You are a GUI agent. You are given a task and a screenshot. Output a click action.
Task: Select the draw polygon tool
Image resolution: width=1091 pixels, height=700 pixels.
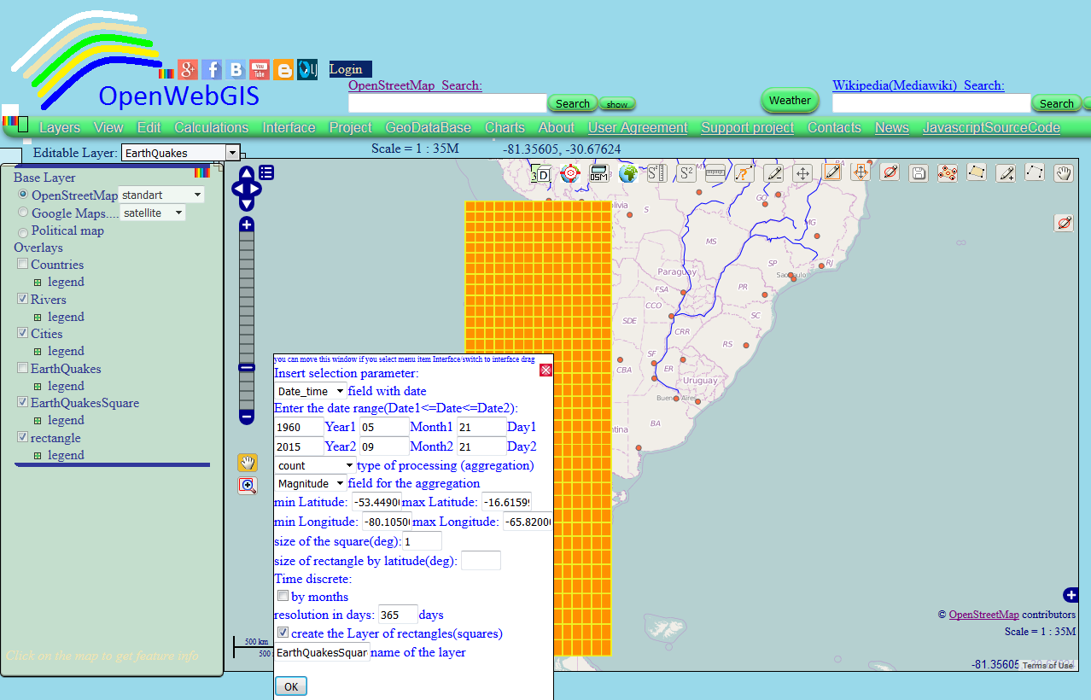977,172
